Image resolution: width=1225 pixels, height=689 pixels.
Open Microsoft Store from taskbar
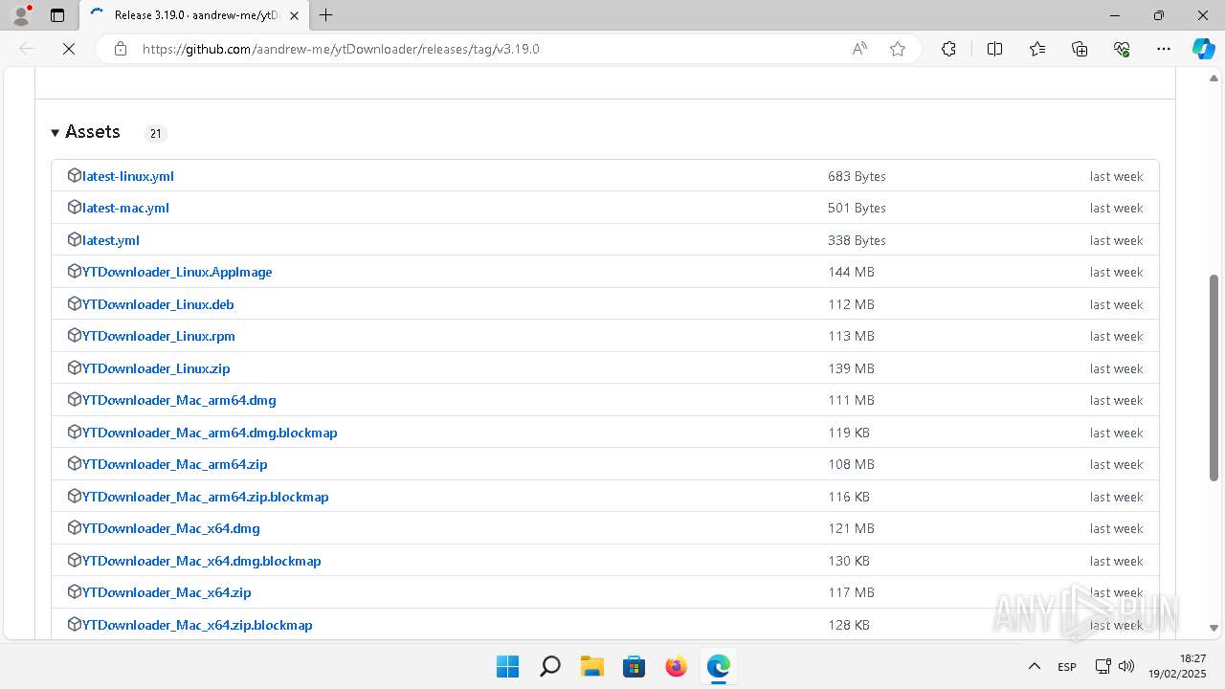(634, 666)
